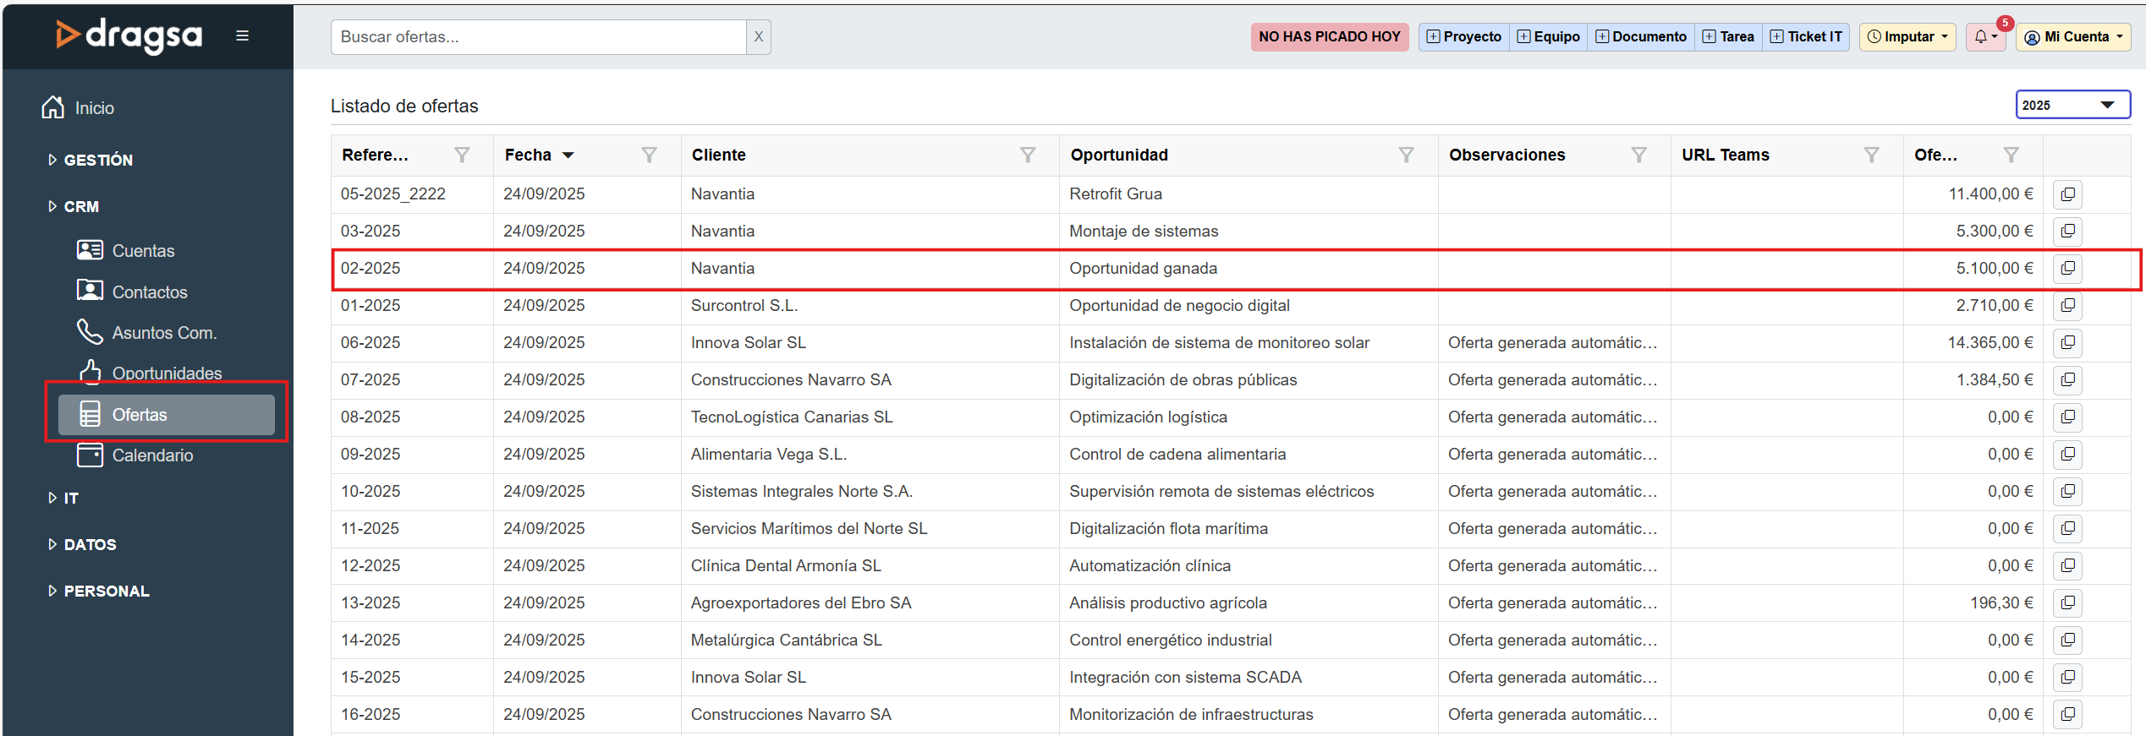
Task: Open the notifications bell icon
Action: click(1984, 37)
